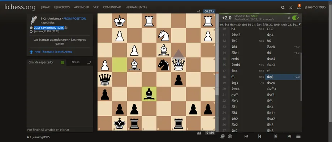Go to move Qd4 in move list
The width and height of the screenshot is (332, 142).
click(283, 107)
